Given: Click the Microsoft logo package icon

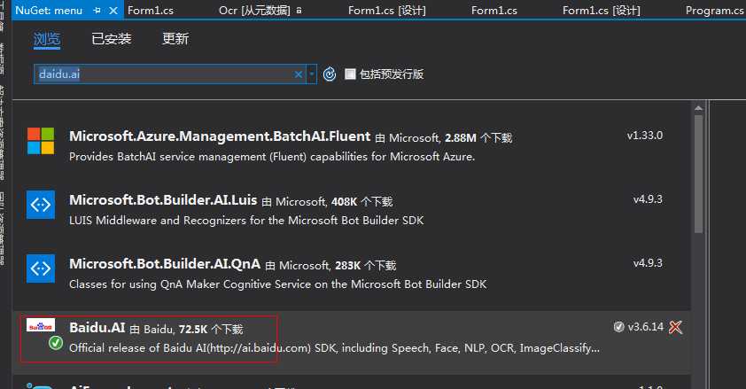Looking at the screenshot, I should tap(41, 141).
